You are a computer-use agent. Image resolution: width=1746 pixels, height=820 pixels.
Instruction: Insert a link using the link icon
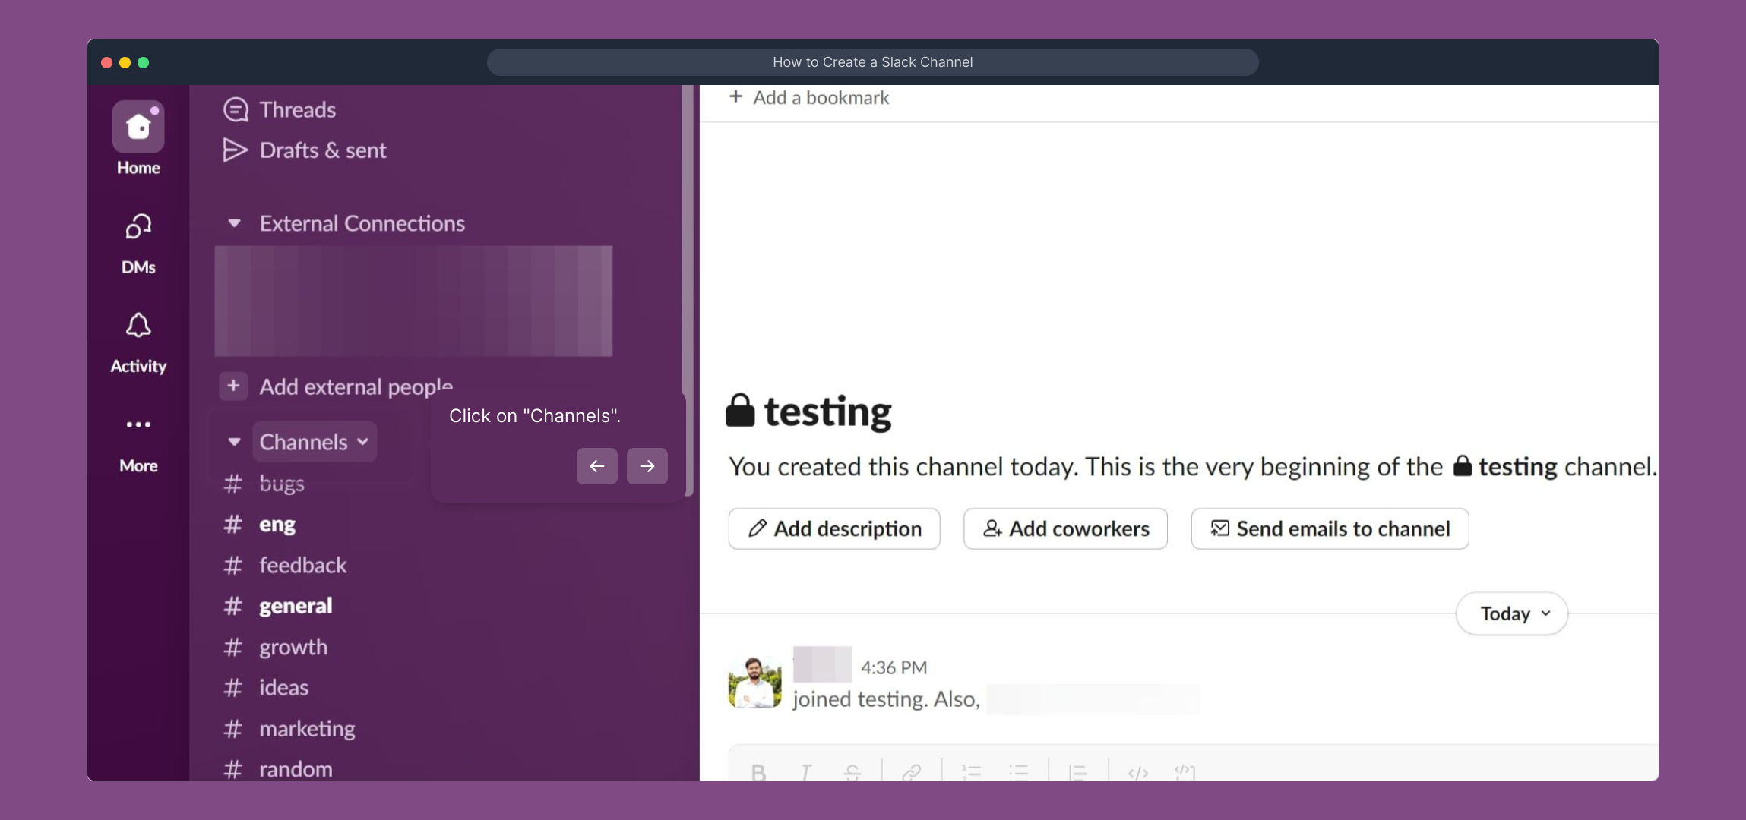point(912,771)
